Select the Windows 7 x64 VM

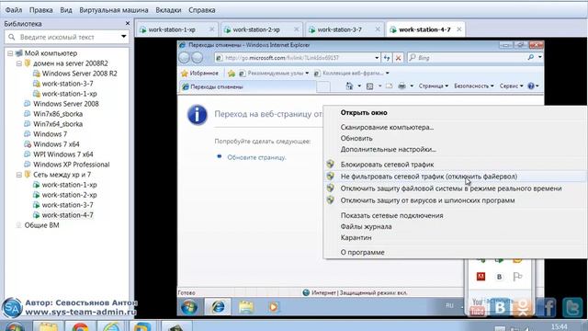[56, 144]
